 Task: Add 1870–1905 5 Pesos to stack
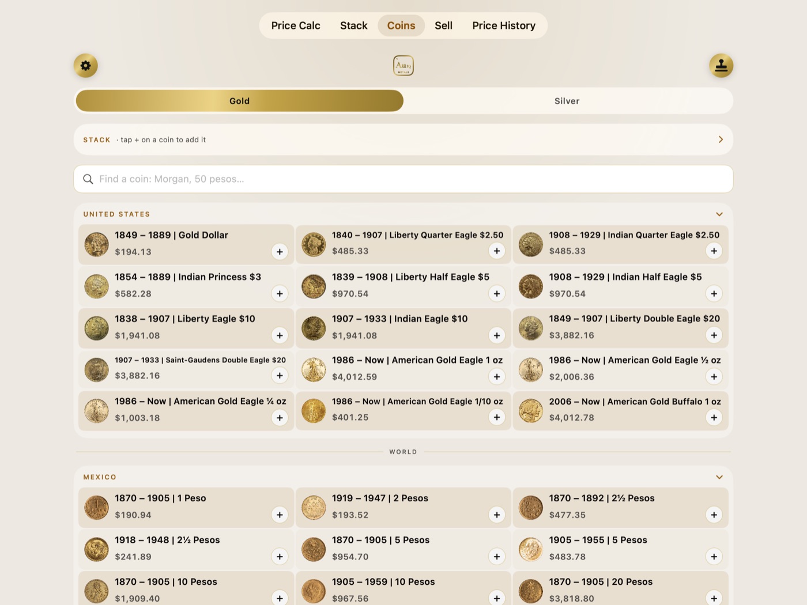497,557
